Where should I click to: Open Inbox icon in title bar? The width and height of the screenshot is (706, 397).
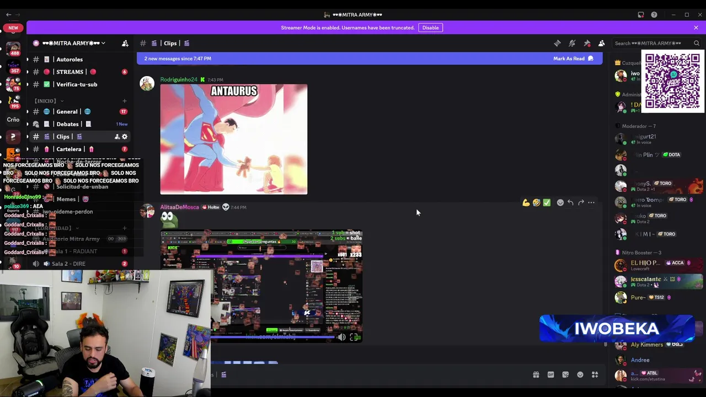point(641,15)
